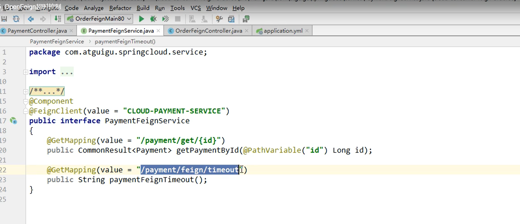Click the Stop square icon

pos(178,19)
